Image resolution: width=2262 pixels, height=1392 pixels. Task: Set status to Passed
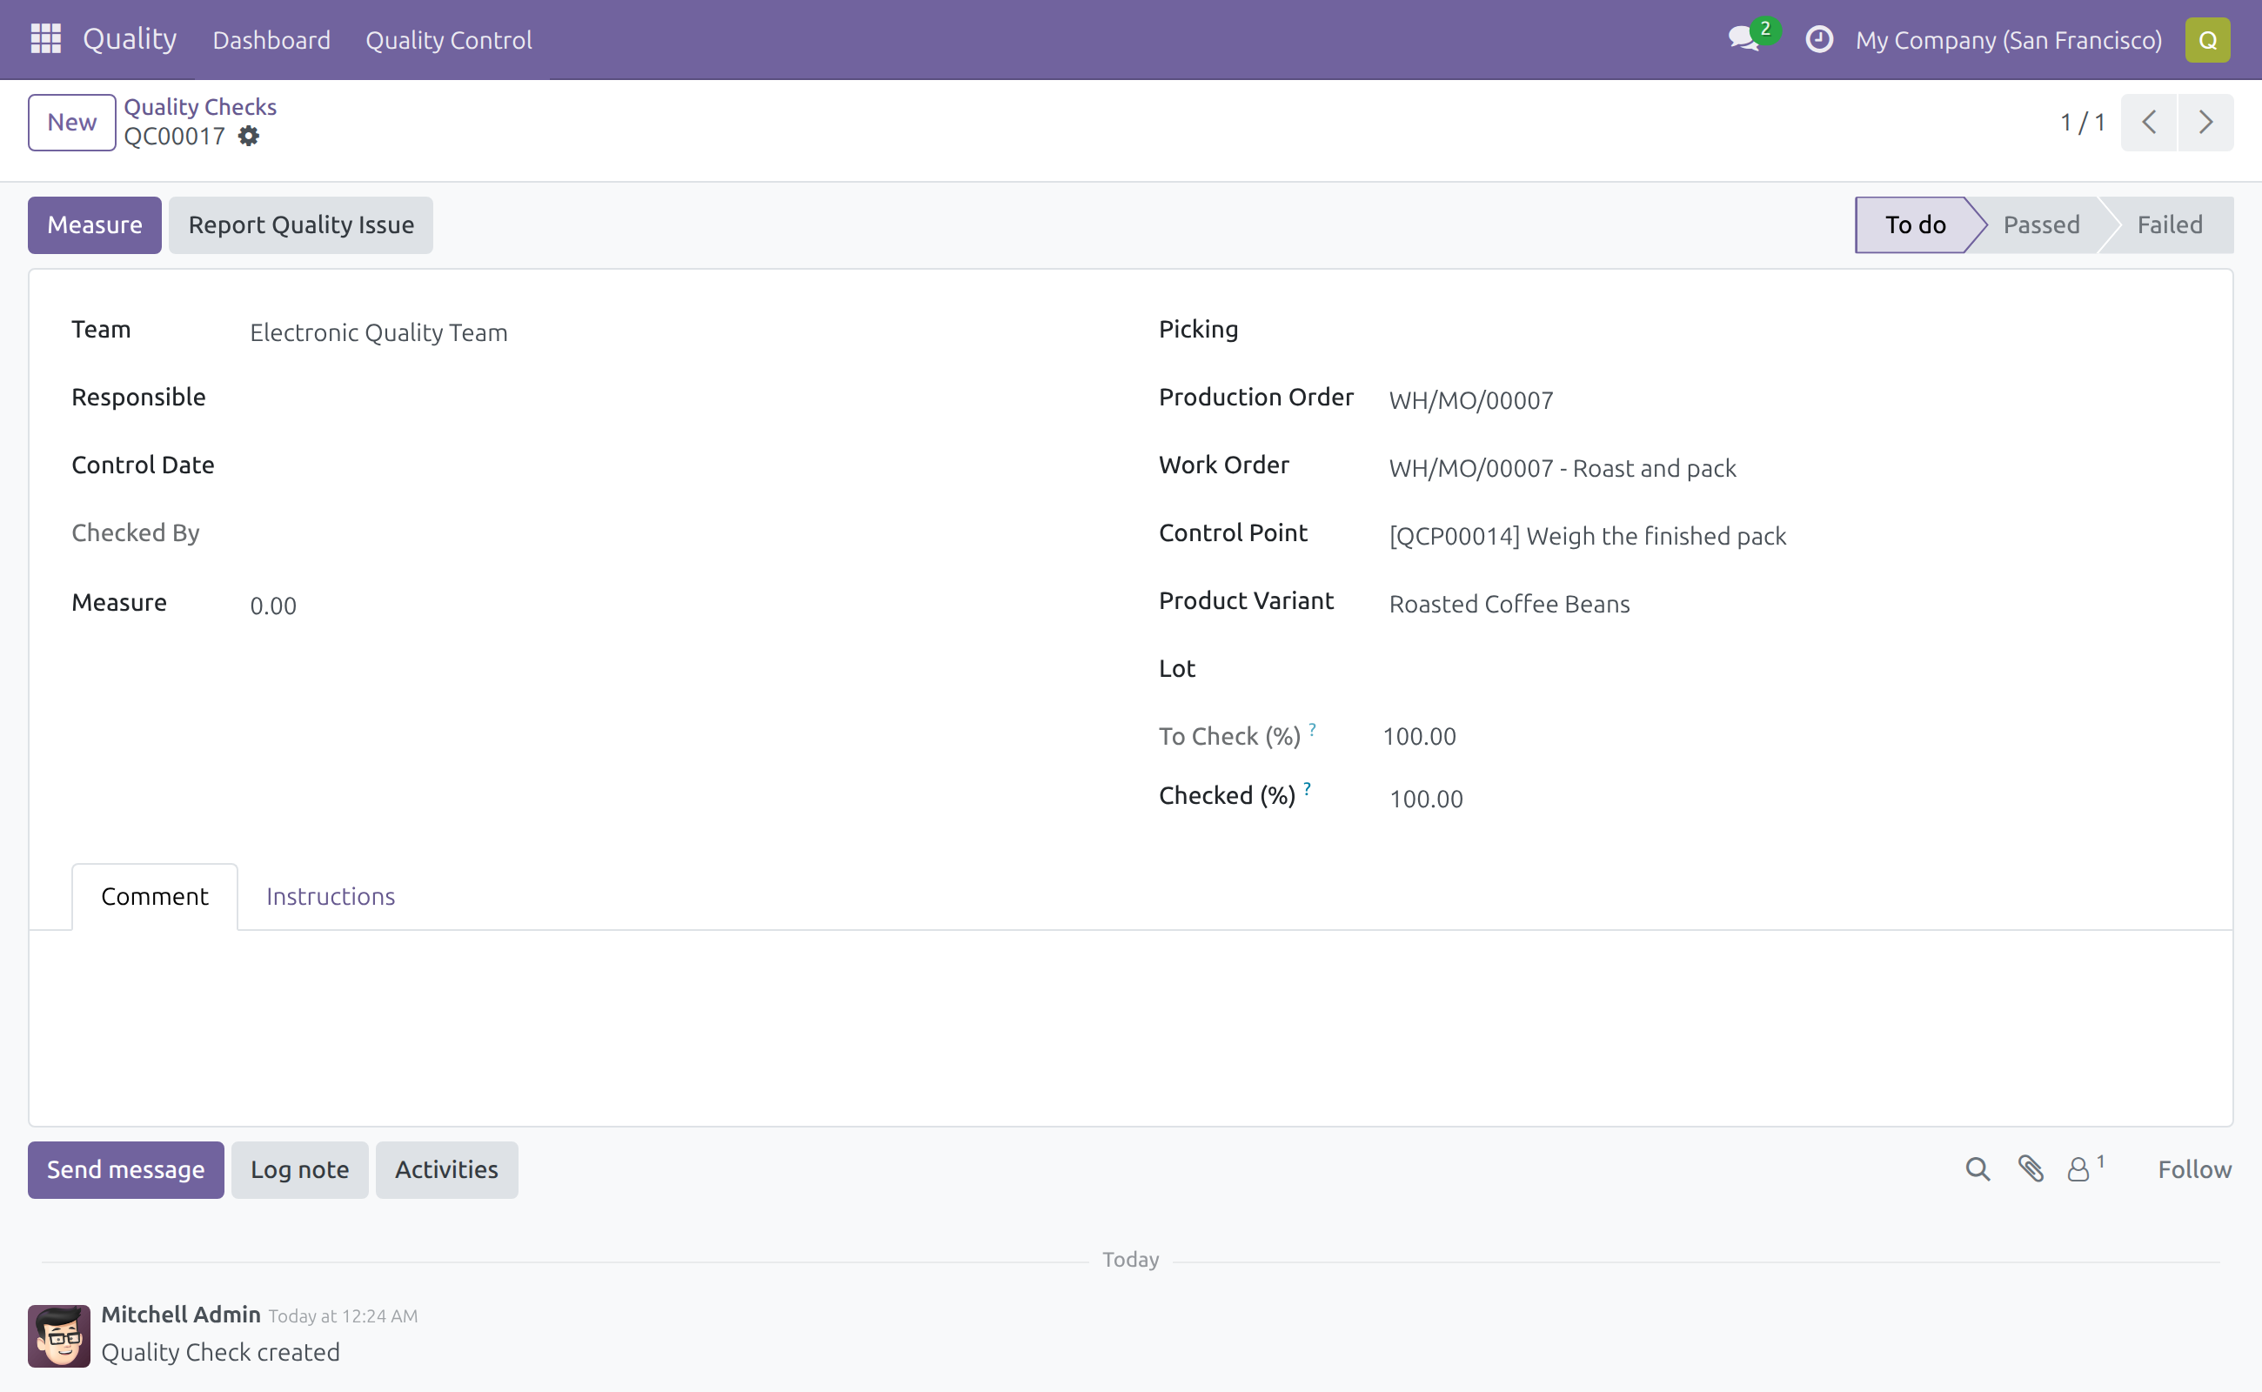(x=2040, y=224)
